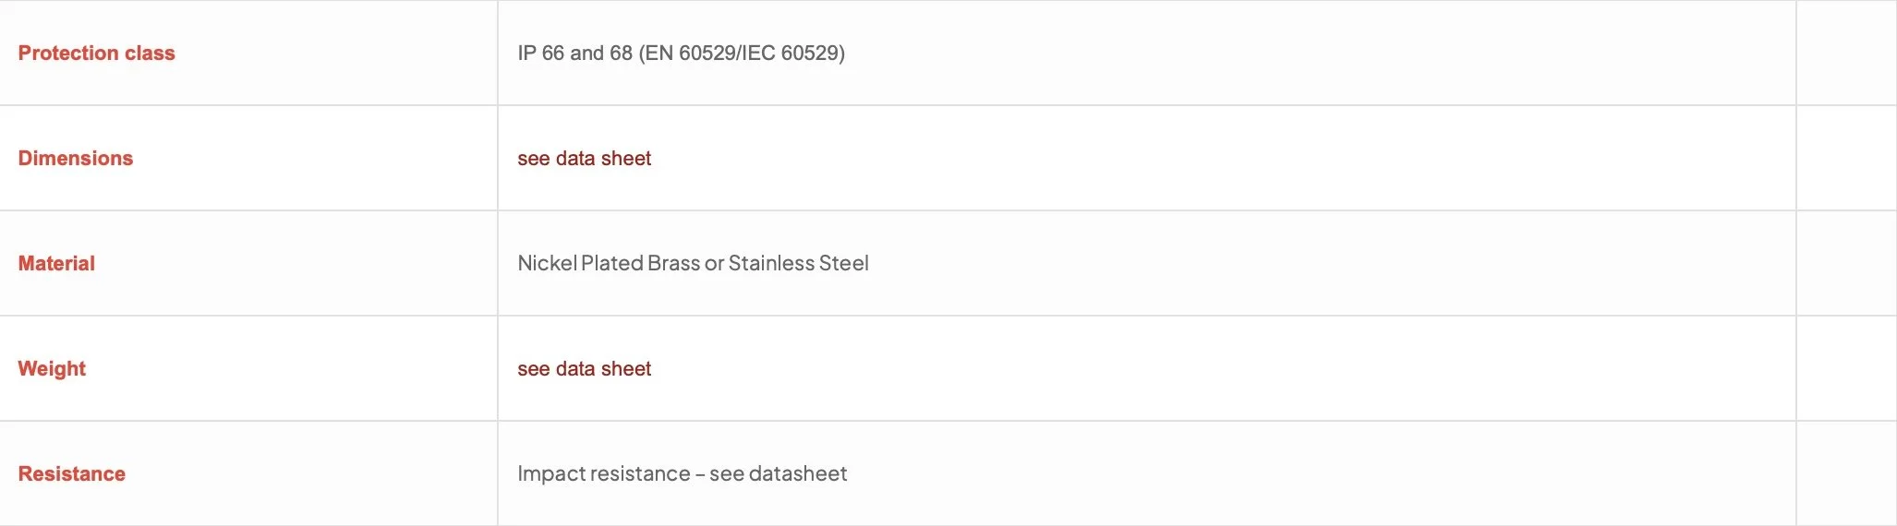
Task: Click the "Resistance" row label
Action: click(72, 474)
